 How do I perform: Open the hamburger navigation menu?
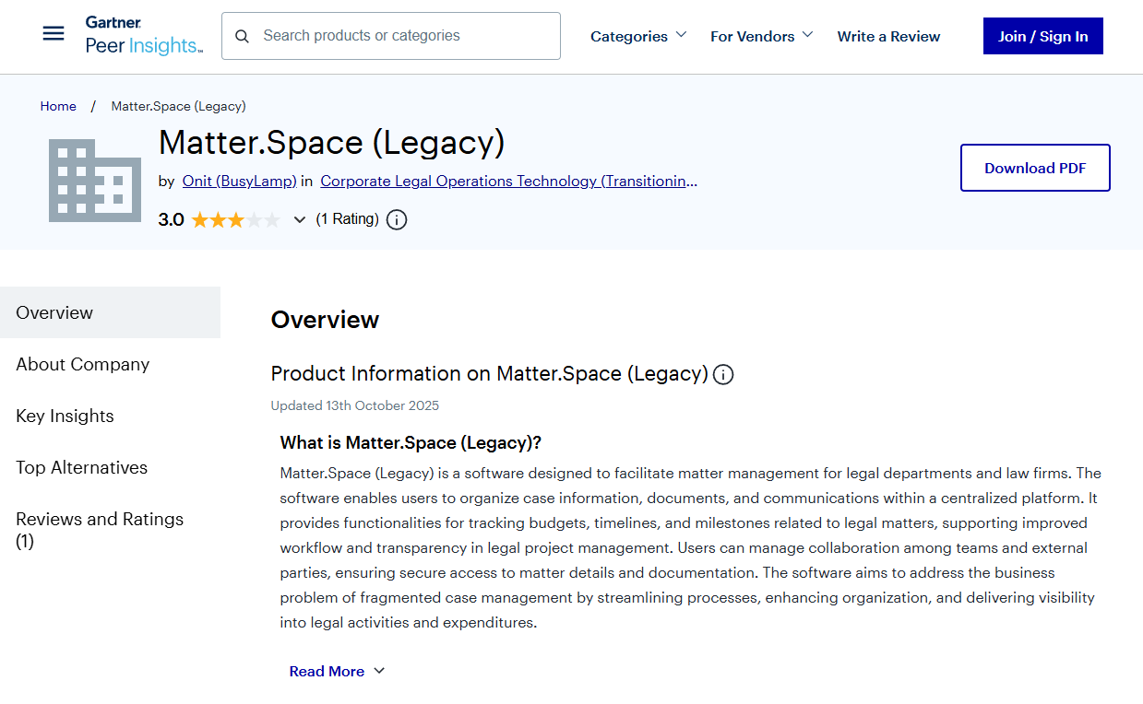pyautogui.click(x=54, y=35)
